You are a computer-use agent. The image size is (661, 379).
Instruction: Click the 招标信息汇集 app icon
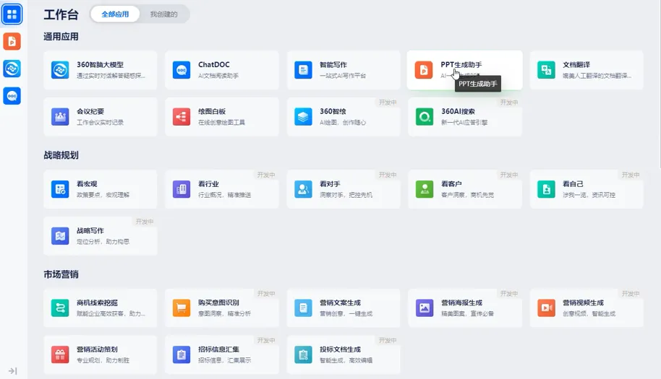click(182, 354)
